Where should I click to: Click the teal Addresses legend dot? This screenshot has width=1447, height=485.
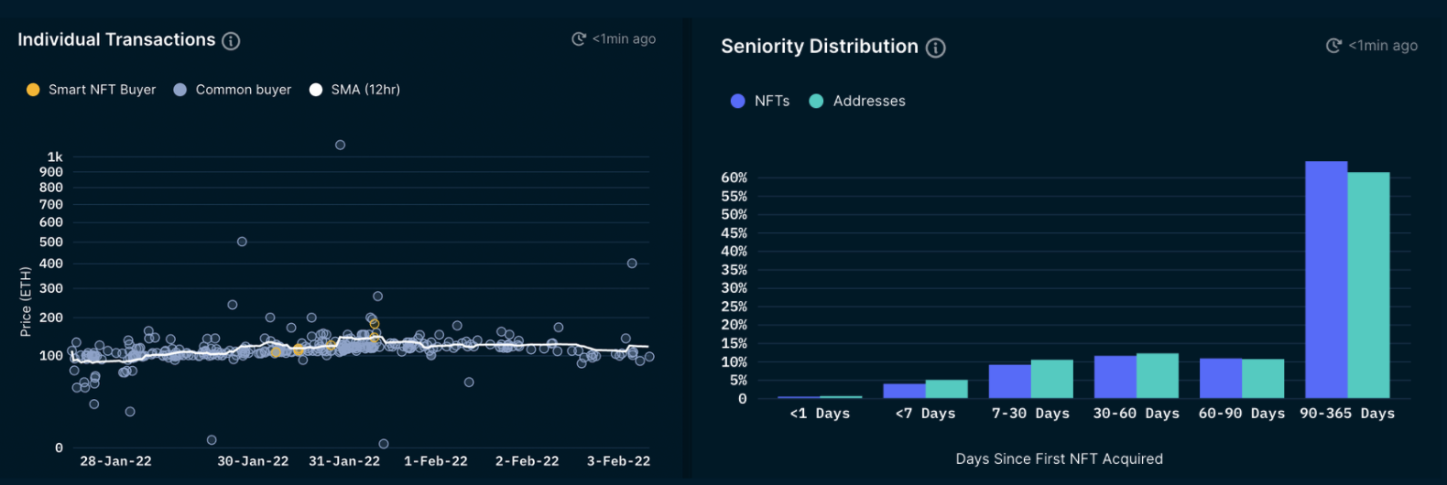click(x=816, y=101)
